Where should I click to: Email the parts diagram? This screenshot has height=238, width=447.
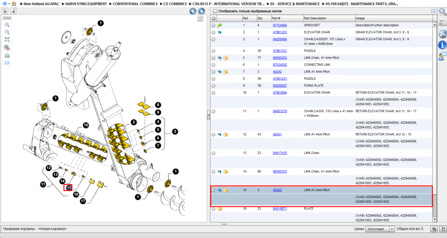click(x=7, y=63)
